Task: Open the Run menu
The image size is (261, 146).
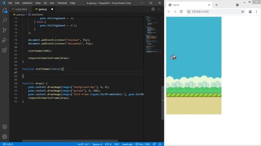Action: tap(52, 3)
